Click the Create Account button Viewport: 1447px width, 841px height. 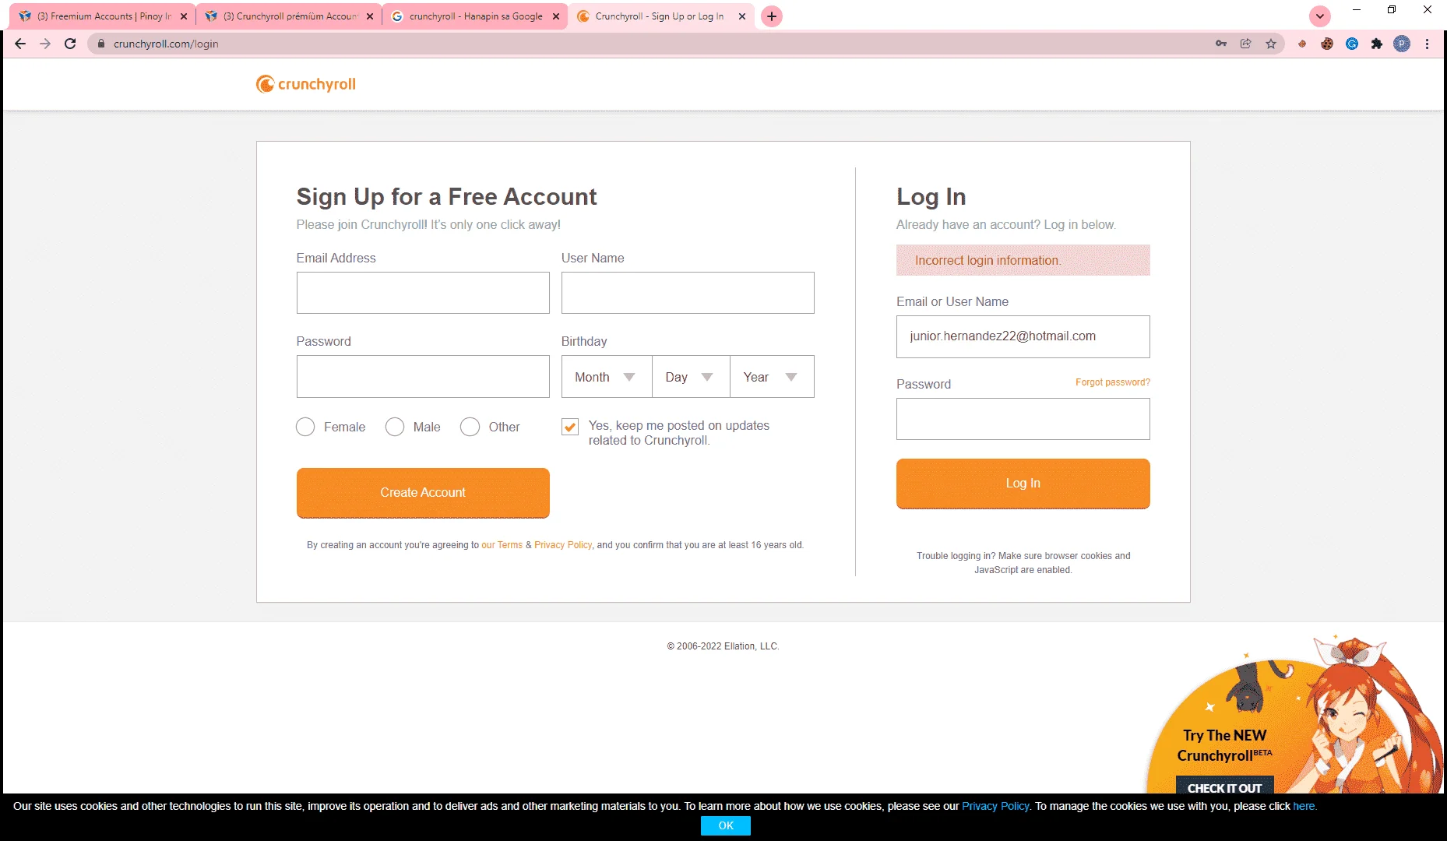[423, 492]
